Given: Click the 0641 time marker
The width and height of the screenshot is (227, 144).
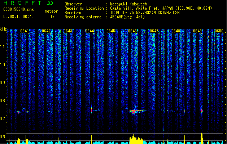Looking at the screenshot, I should [25, 31].
